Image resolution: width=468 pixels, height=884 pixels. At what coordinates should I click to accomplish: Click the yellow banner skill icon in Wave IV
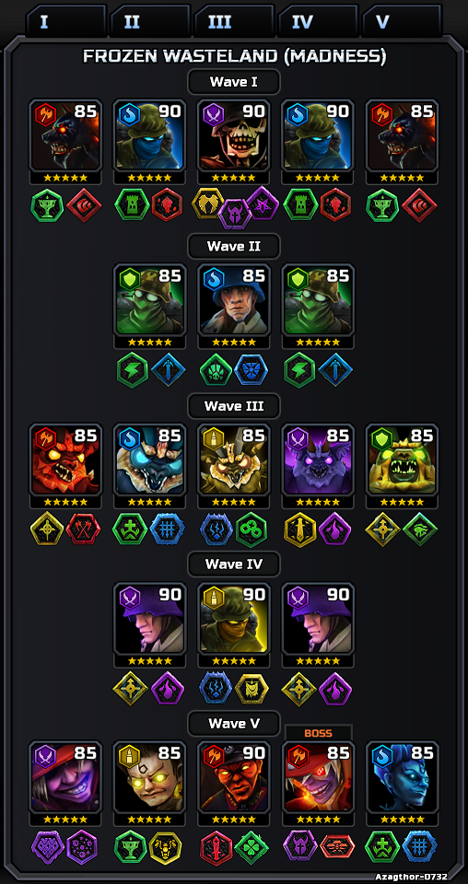251,689
